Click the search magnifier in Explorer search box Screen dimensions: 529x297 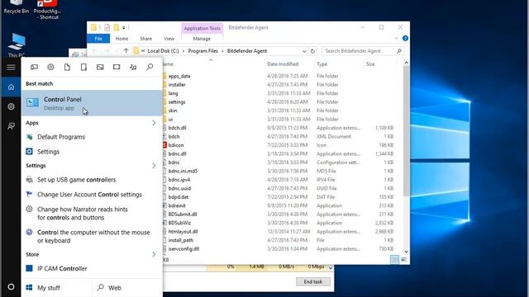[399, 51]
